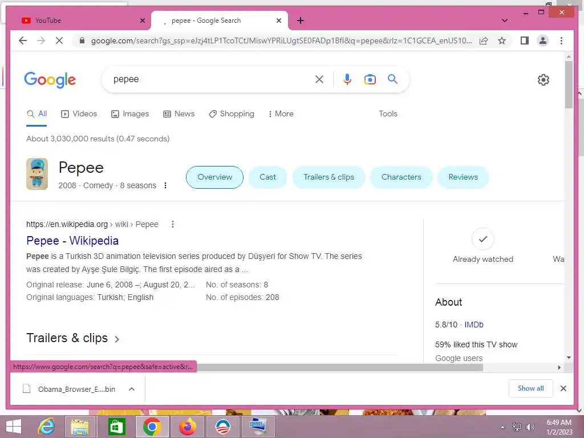
Task: Expand the More search categories menu
Action: click(x=281, y=113)
